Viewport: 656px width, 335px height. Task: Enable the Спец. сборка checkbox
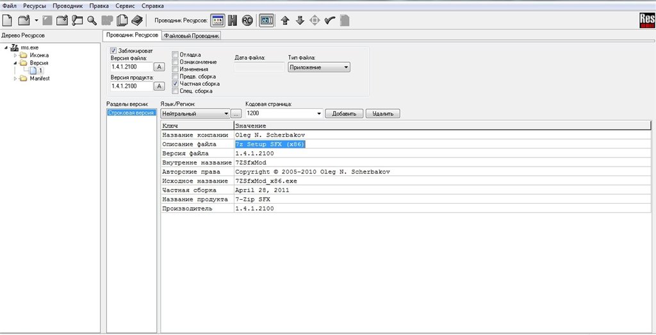(175, 91)
